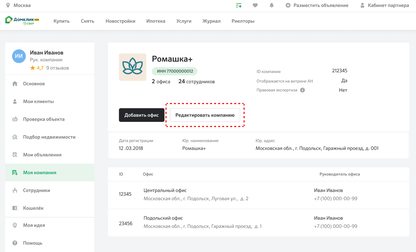Viewport: 416px width, 252px height.
Task: Click the Руководитель офиса column header
Action: [340, 174]
